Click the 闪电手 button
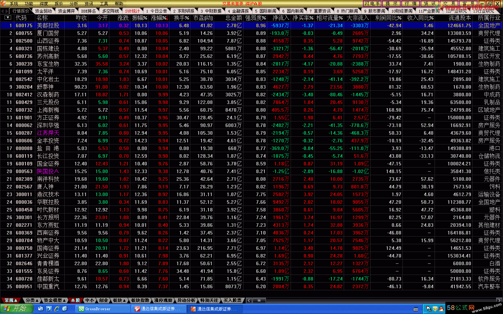This screenshot has height=314, width=503. (372, 3)
